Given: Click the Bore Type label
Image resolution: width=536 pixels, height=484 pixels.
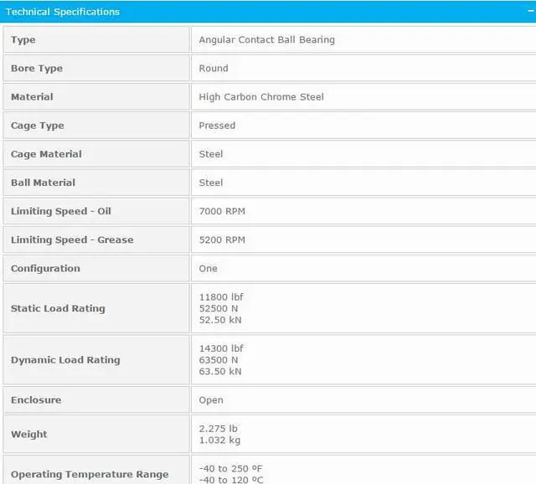Looking at the screenshot, I should point(37,69).
